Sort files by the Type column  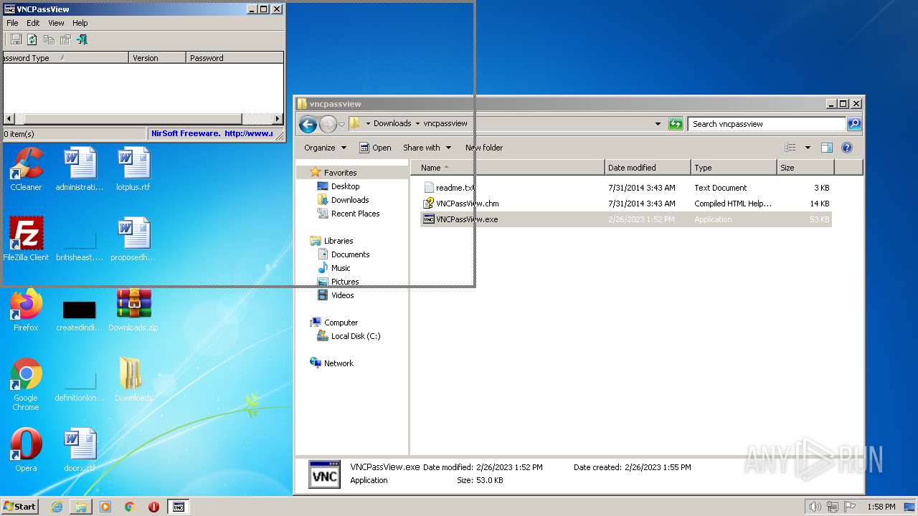point(734,168)
